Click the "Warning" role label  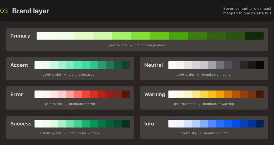point(155,94)
